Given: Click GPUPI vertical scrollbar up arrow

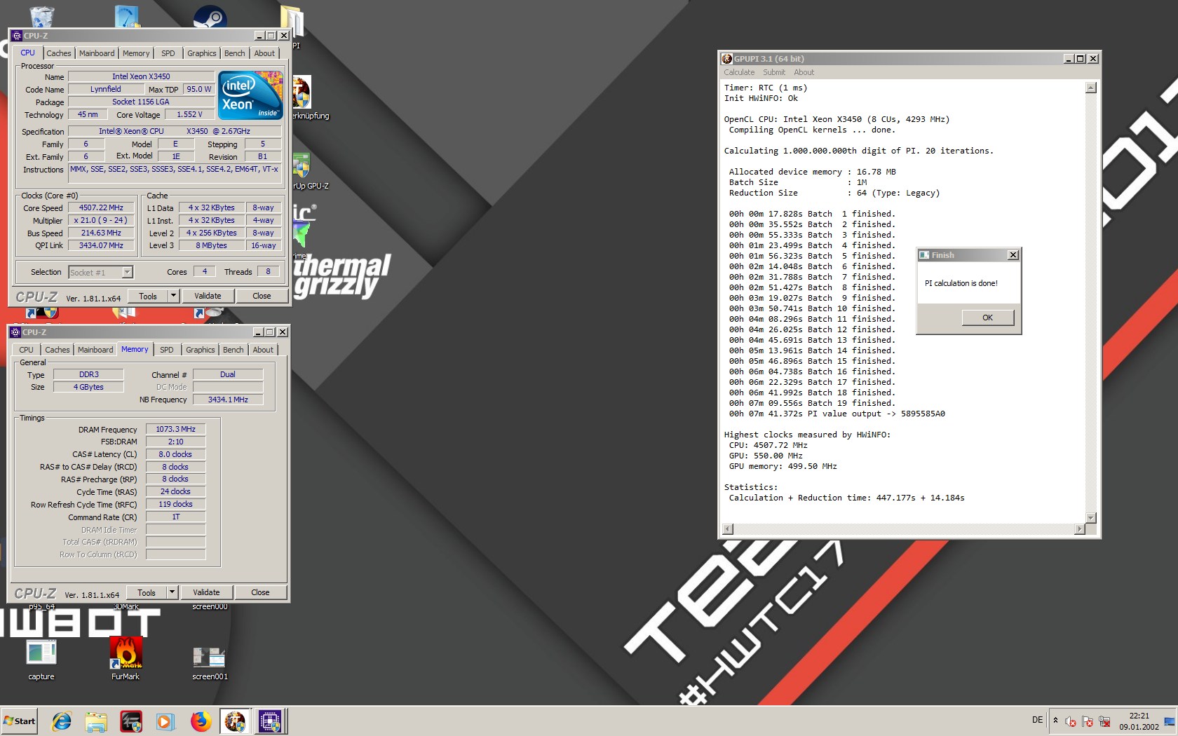Looking at the screenshot, I should click(x=1090, y=88).
